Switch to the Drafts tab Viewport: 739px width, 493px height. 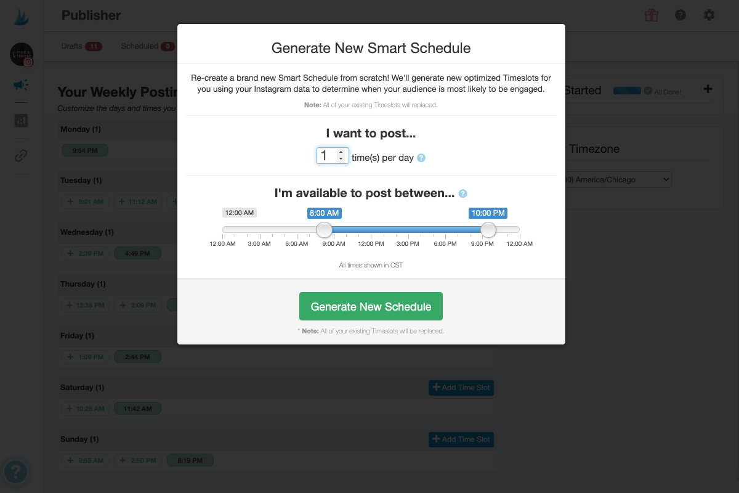point(72,46)
